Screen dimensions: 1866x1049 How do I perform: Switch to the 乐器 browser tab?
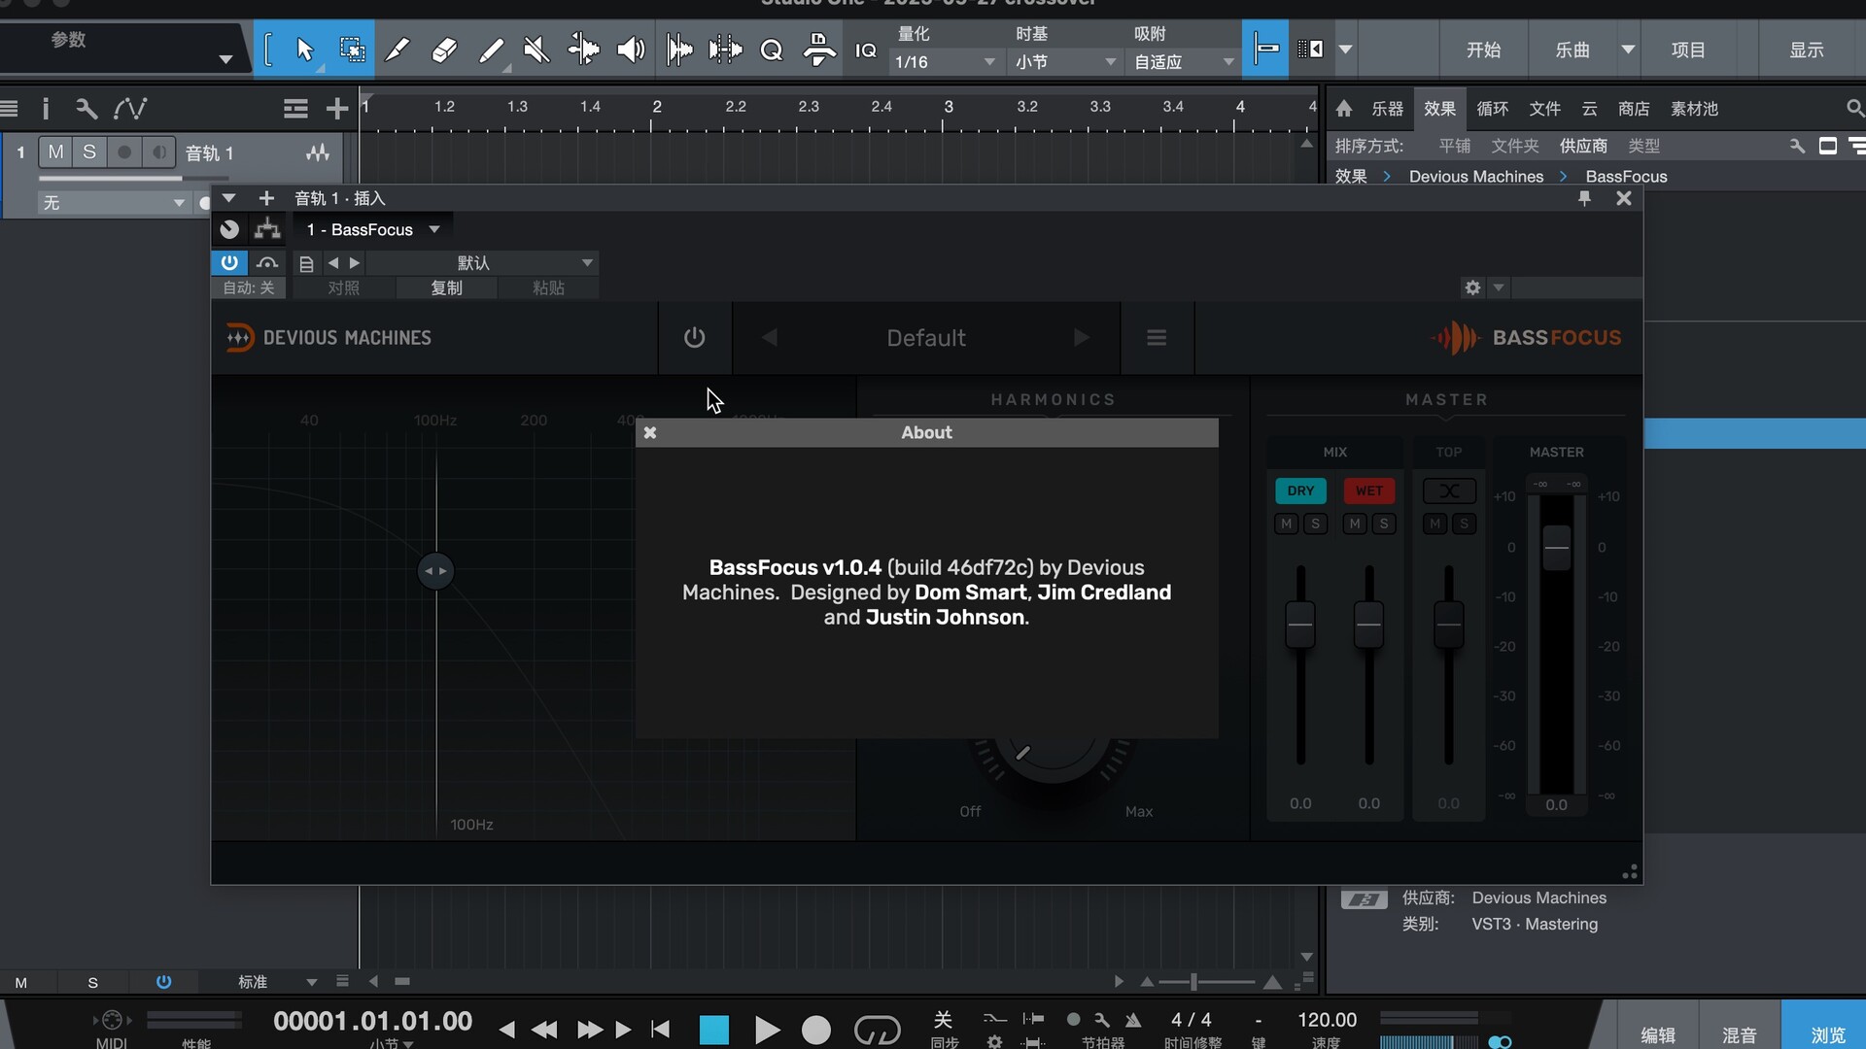tap(1387, 109)
